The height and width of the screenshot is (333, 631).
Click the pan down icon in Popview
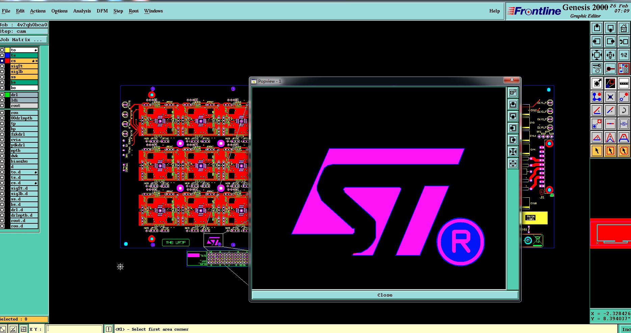(x=513, y=116)
